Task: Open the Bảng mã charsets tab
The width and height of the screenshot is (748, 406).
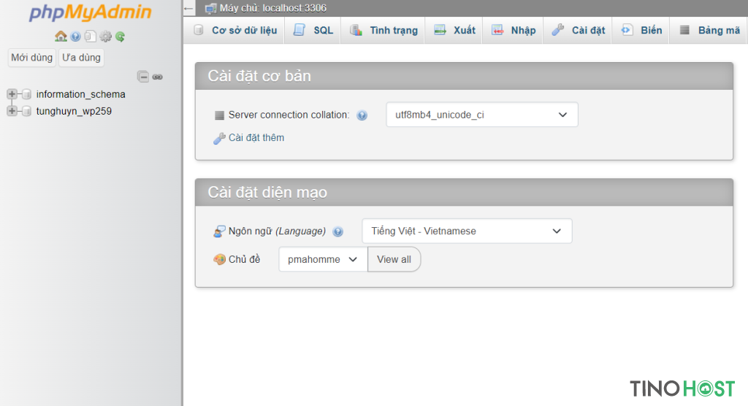Action: coord(709,30)
